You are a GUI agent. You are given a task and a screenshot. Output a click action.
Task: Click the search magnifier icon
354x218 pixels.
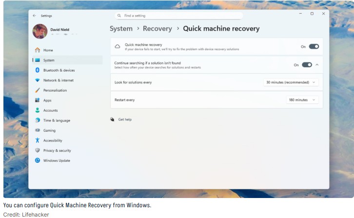click(x=119, y=16)
